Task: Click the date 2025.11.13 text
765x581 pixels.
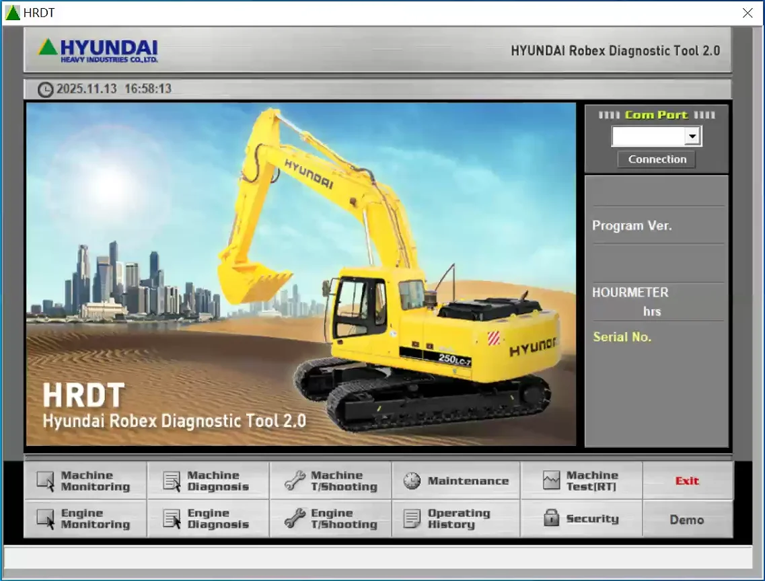Action: coord(86,89)
